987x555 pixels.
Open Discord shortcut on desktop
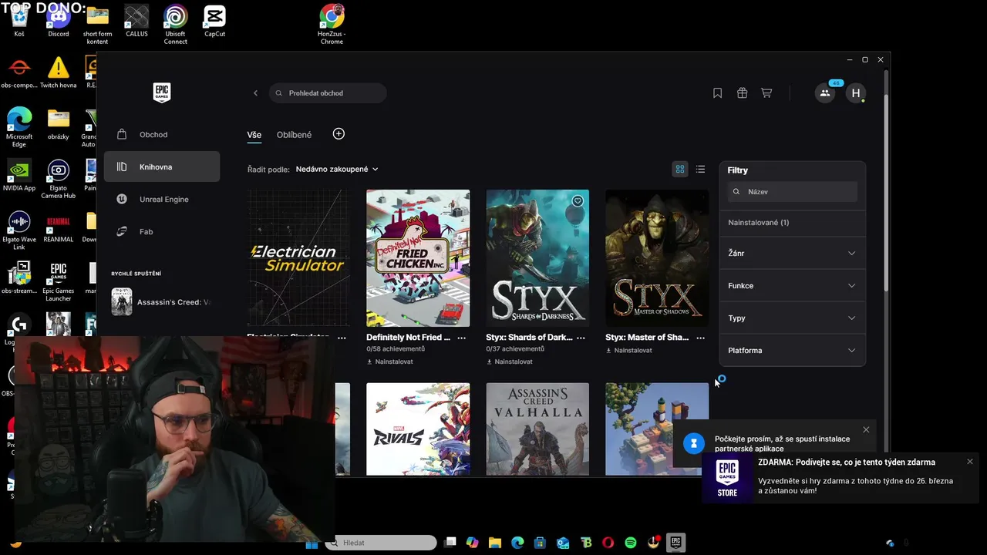[x=59, y=22]
